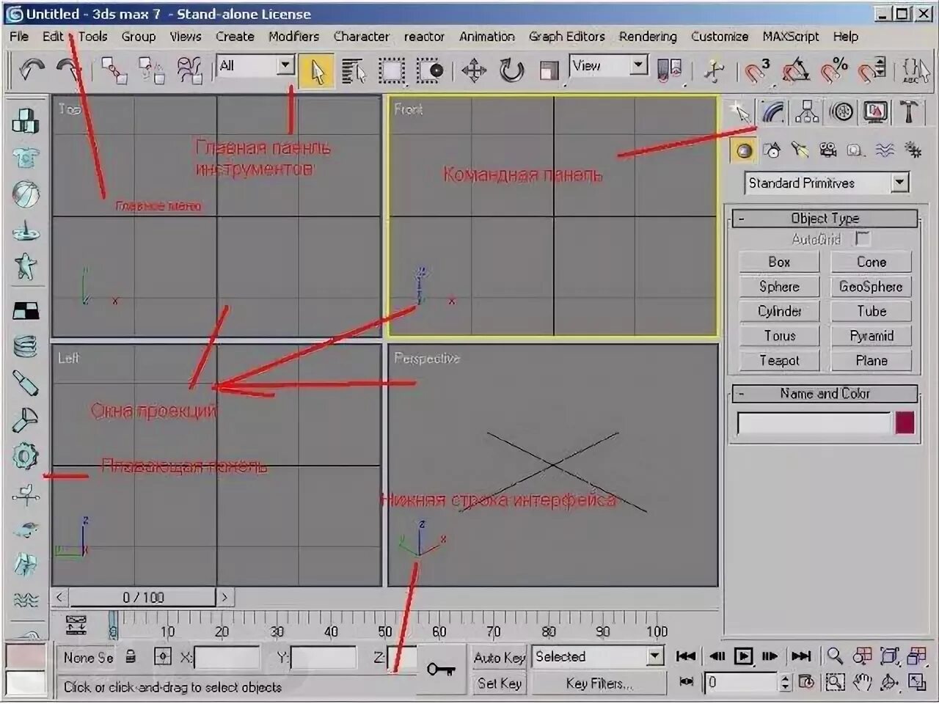Open the Key Filters dialog button
939x704 pixels.
click(x=599, y=683)
